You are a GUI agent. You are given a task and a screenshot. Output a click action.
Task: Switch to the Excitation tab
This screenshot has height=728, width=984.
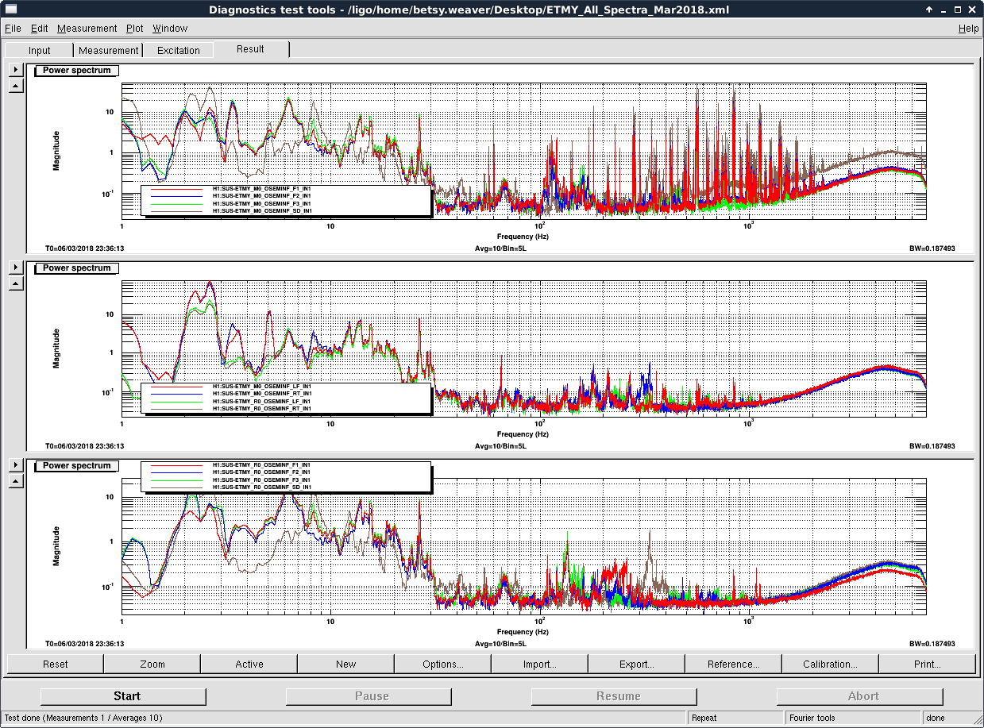(179, 50)
